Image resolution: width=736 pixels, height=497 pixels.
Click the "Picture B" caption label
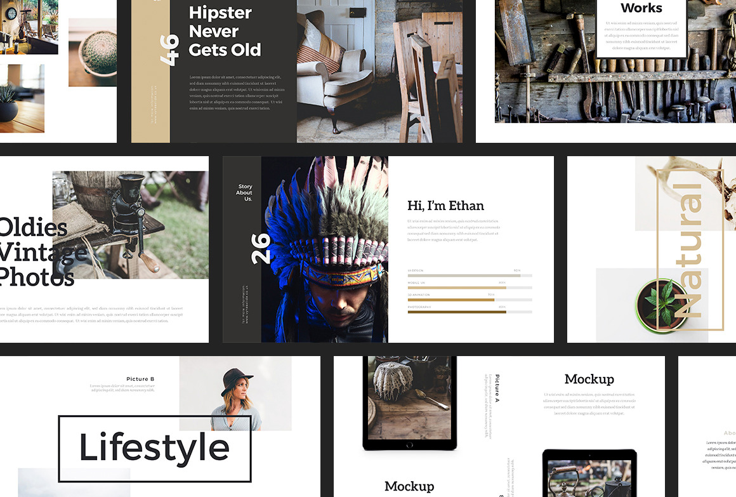tap(140, 379)
